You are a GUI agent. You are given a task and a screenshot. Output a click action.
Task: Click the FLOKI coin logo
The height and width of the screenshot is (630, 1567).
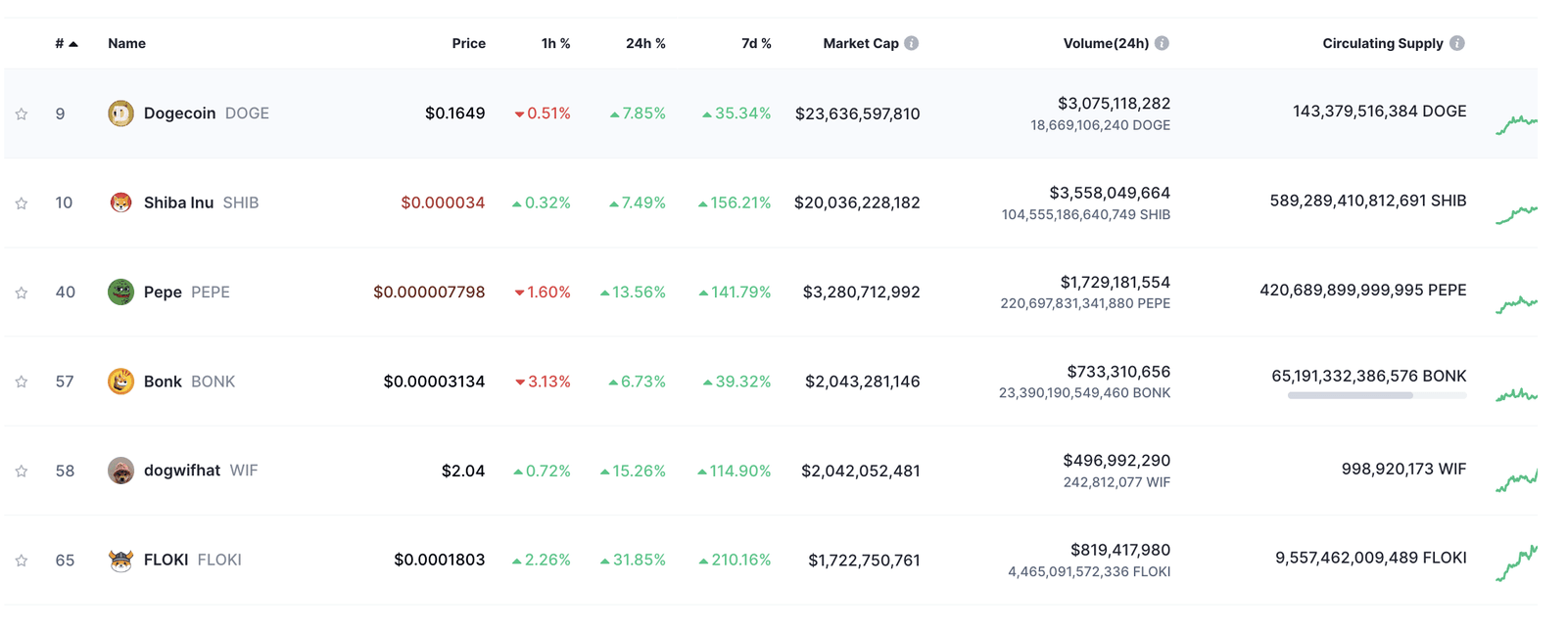point(120,561)
